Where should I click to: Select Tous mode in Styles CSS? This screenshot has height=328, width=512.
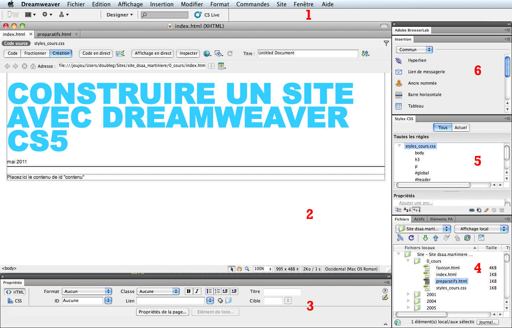[443, 128]
